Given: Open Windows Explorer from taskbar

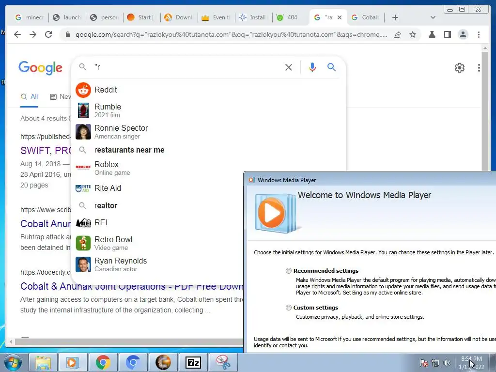Looking at the screenshot, I should coord(43,362).
